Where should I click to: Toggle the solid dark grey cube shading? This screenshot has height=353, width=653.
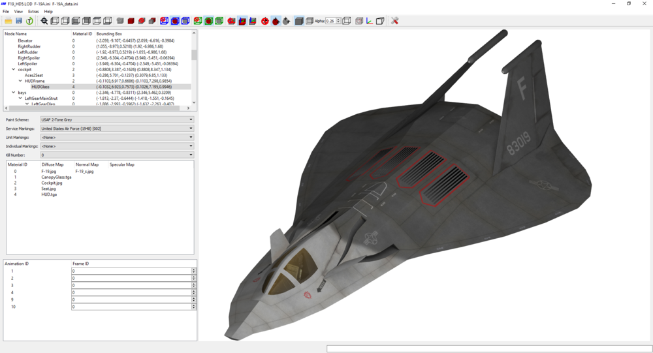point(299,21)
